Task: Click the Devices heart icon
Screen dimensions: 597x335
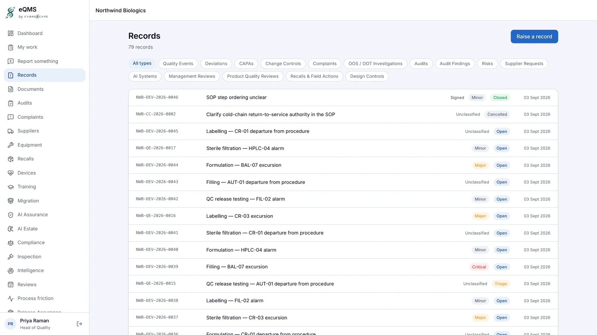Action: pyautogui.click(x=10, y=173)
